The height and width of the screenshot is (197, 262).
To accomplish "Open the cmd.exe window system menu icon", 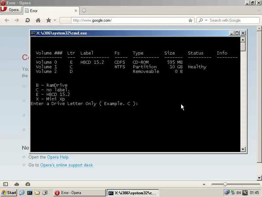I will click(33, 33).
